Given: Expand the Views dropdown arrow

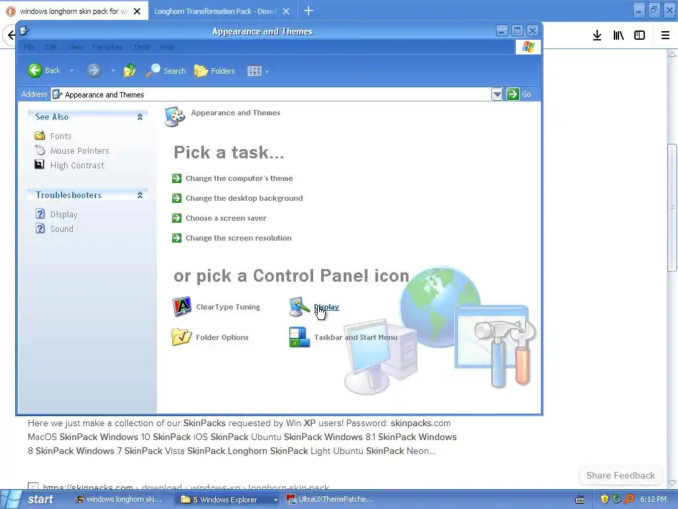Looking at the screenshot, I should pos(267,72).
